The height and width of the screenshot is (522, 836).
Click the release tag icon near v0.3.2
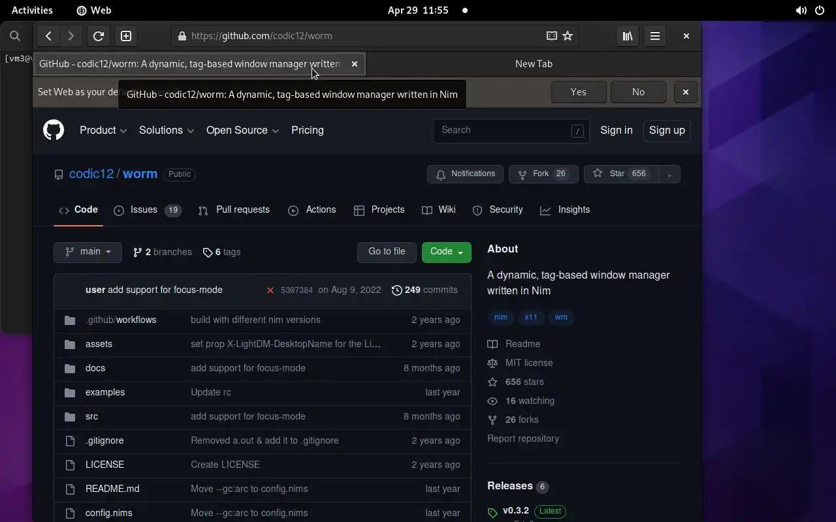coord(492,513)
